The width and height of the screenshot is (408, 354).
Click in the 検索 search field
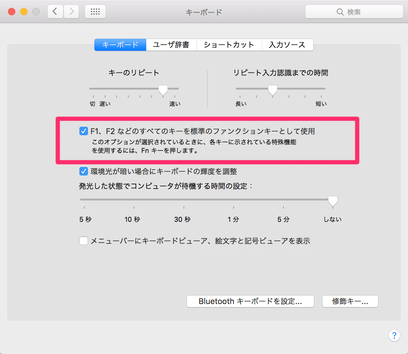coord(354,12)
